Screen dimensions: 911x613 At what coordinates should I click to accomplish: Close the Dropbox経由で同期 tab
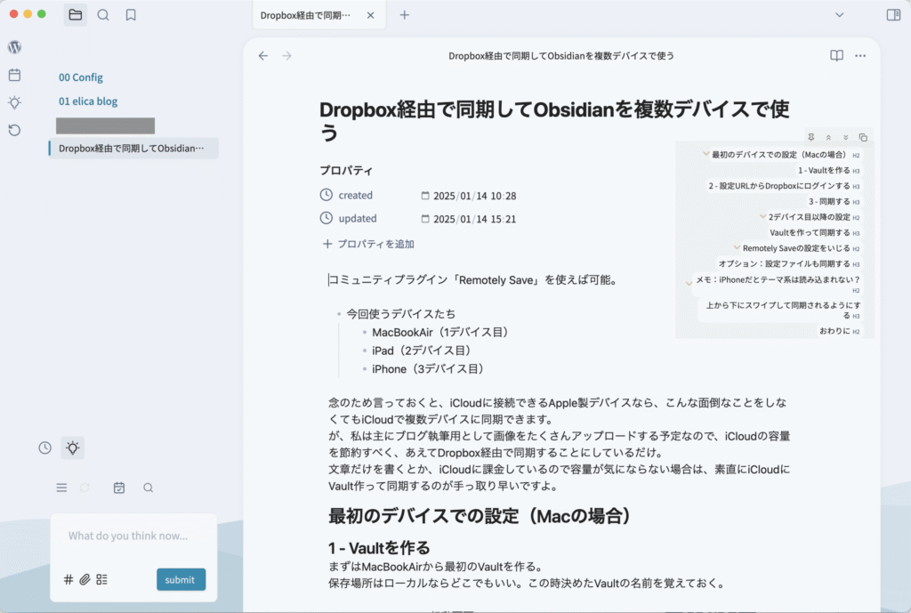[371, 16]
